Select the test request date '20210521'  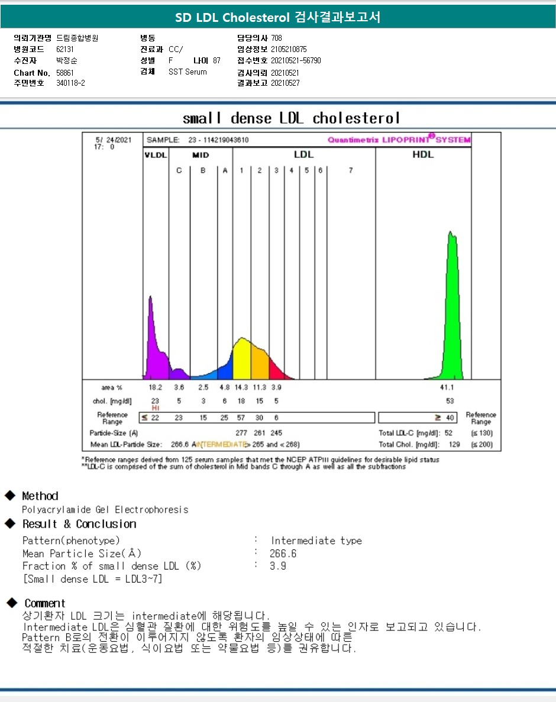[285, 73]
